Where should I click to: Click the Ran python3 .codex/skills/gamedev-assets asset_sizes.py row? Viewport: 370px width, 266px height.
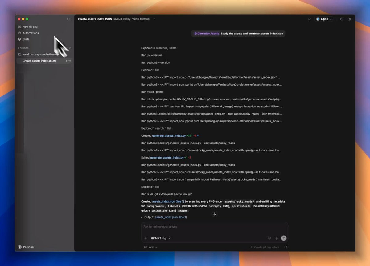tap(212, 114)
